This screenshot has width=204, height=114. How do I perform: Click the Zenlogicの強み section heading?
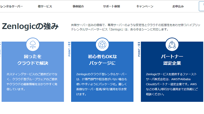tap(30, 26)
